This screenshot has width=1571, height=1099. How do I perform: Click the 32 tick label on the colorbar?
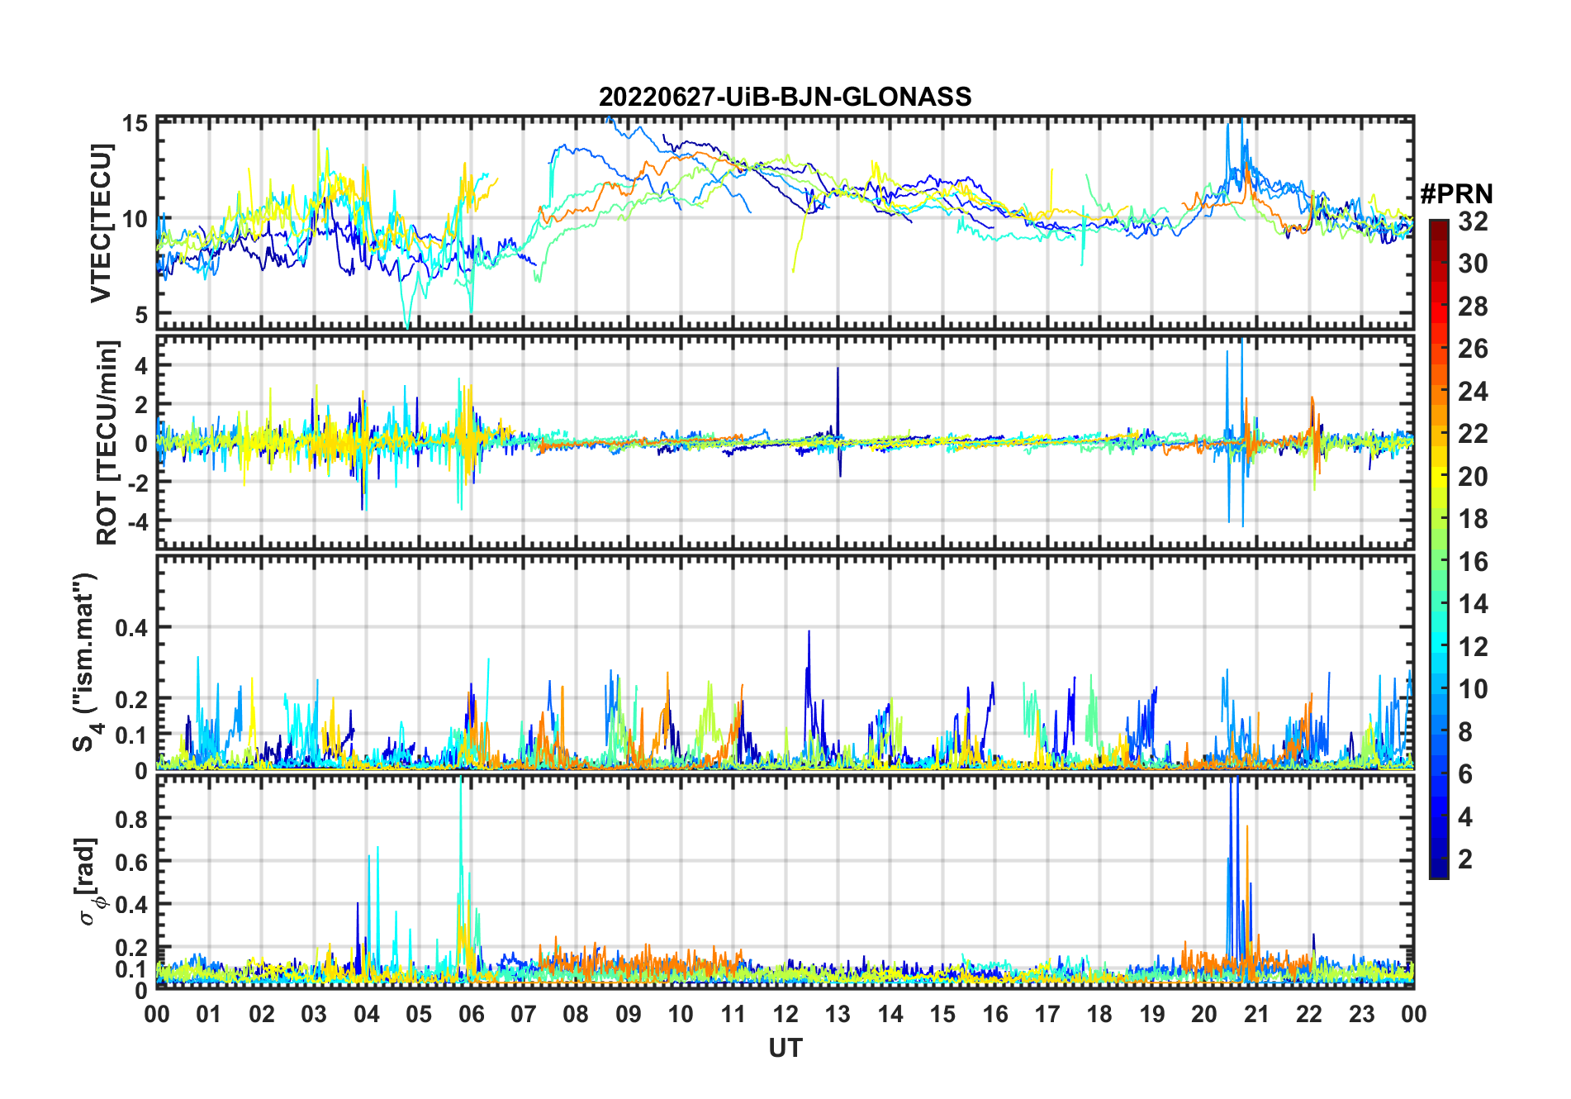[x=1473, y=221]
